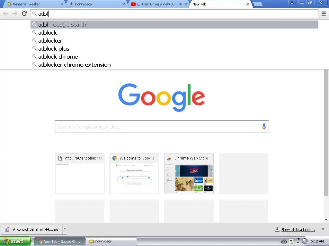The width and height of the screenshot is (329, 246).
Task: Click the 6:12 AM system clock
Action: [317, 241]
